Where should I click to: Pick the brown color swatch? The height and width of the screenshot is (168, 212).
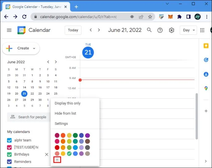[88, 141]
